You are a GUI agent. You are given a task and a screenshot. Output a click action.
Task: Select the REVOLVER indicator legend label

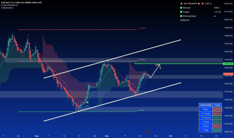[7, 8]
